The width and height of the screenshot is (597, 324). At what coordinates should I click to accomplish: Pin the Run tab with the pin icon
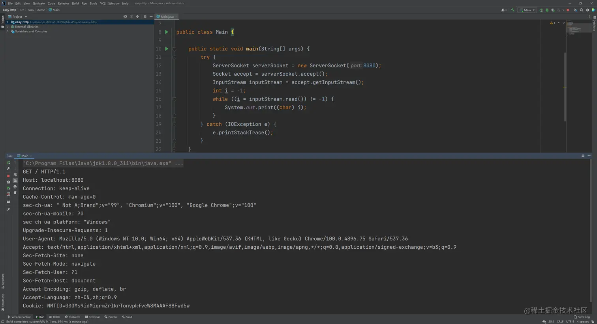(8, 209)
